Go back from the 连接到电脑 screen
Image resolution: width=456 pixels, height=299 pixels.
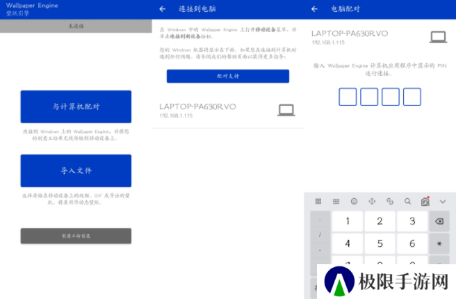(163, 9)
